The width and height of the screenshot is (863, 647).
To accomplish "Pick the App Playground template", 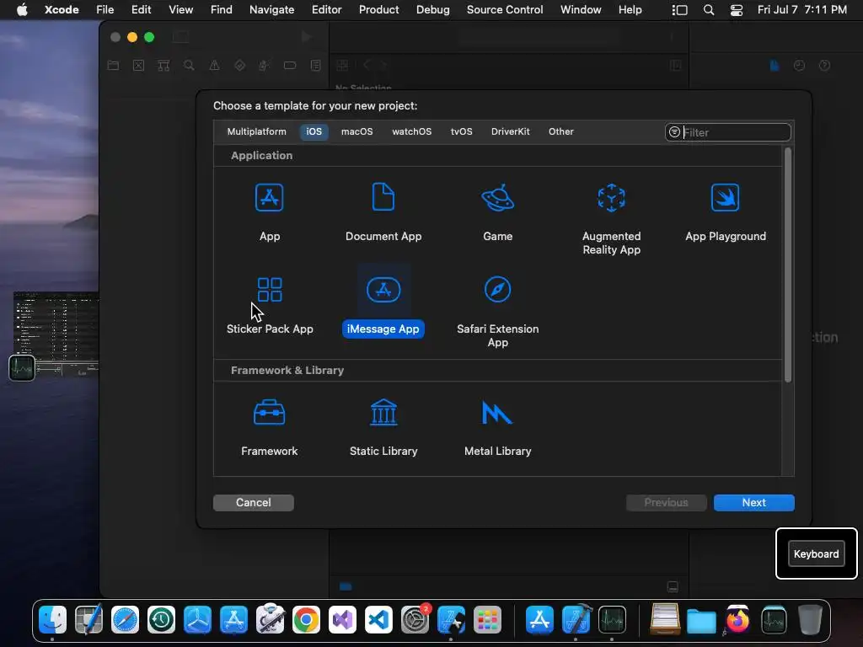I will tap(726, 212).
